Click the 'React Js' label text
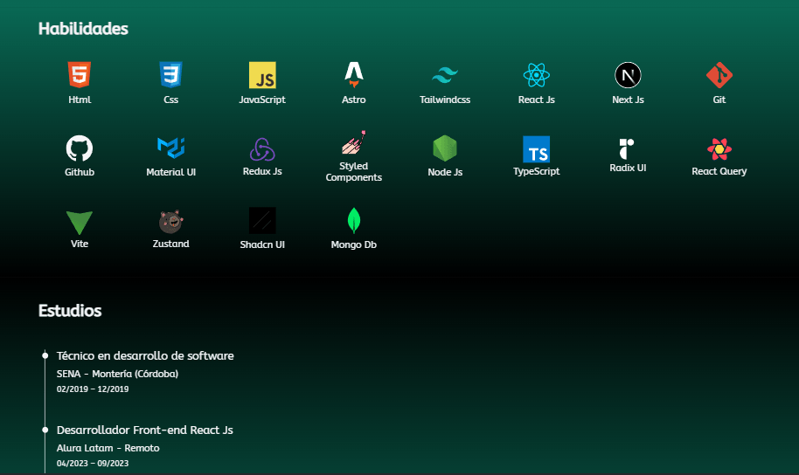 coord(537,100)
